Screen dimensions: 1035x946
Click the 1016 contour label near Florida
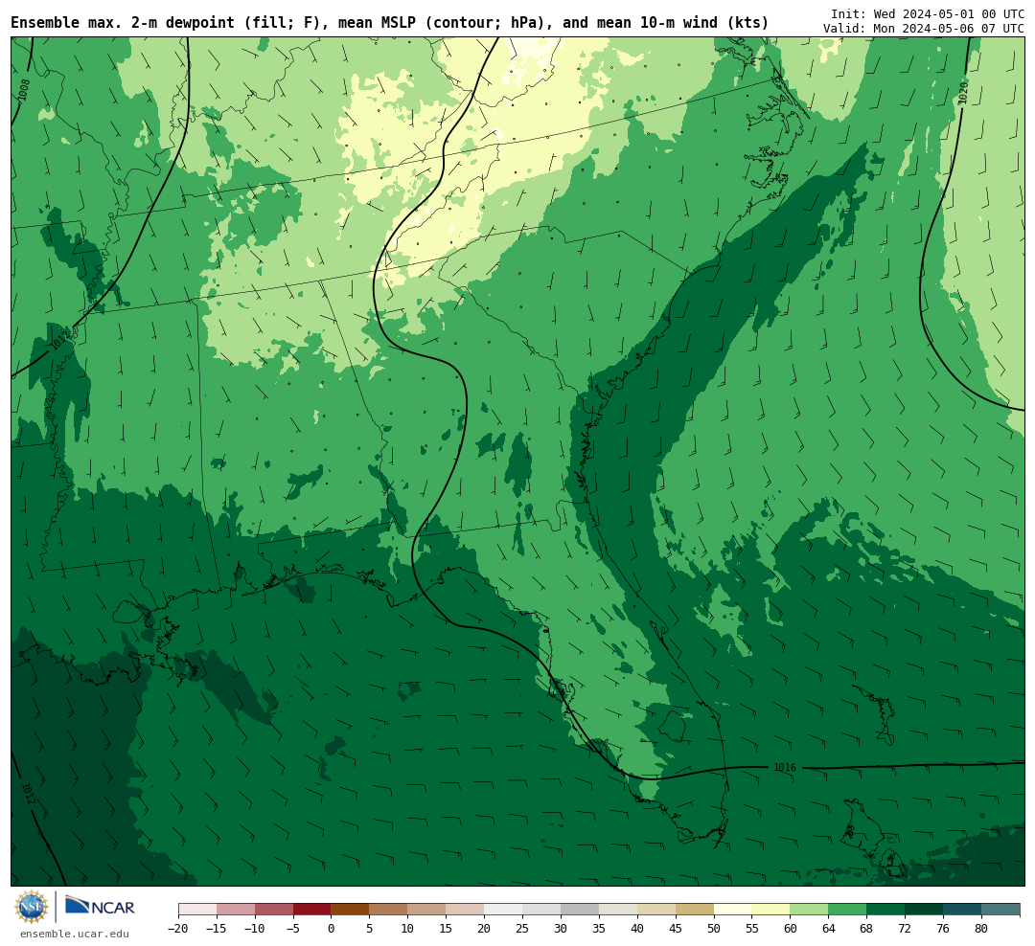(785, 767)
